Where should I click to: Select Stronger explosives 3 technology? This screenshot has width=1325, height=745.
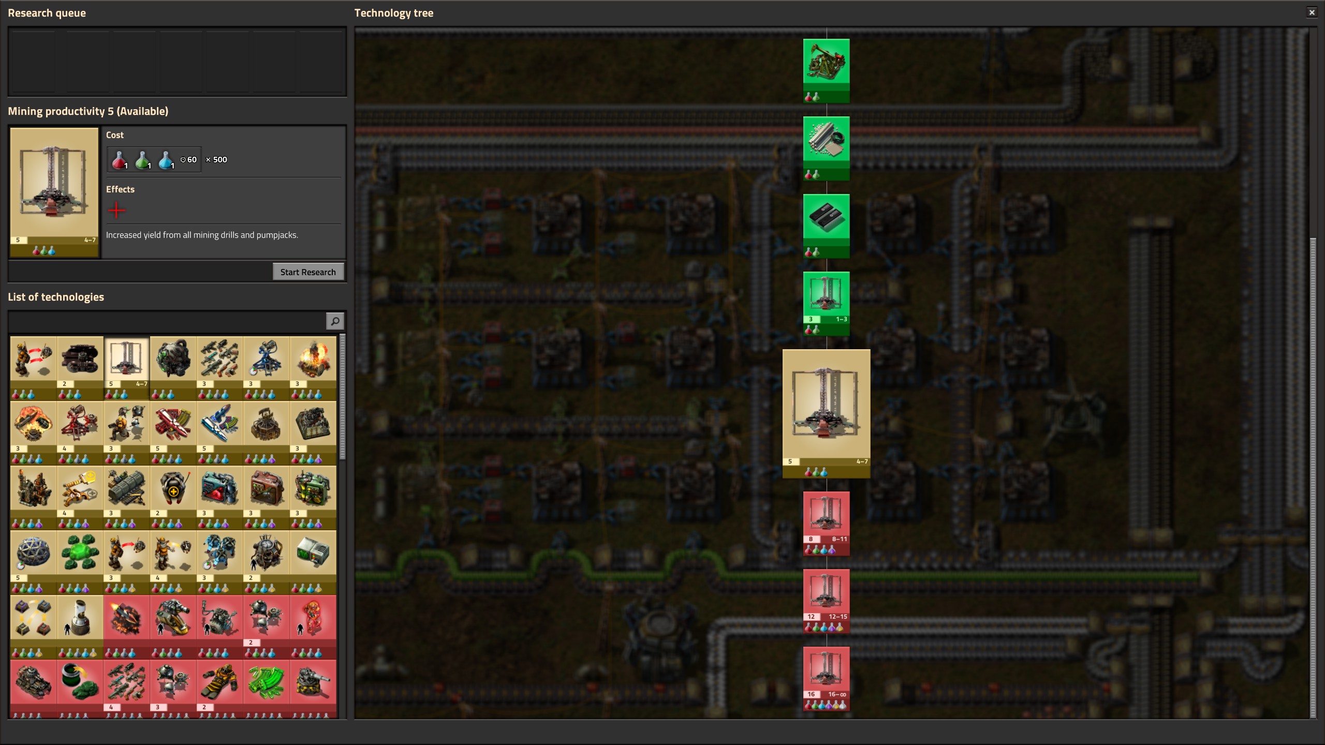pos(34,433)
